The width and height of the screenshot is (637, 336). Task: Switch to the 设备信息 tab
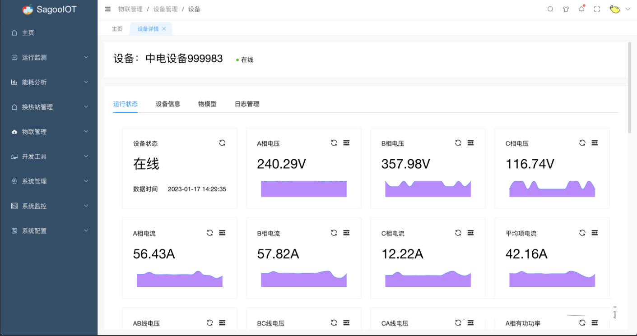click(168, 104)
